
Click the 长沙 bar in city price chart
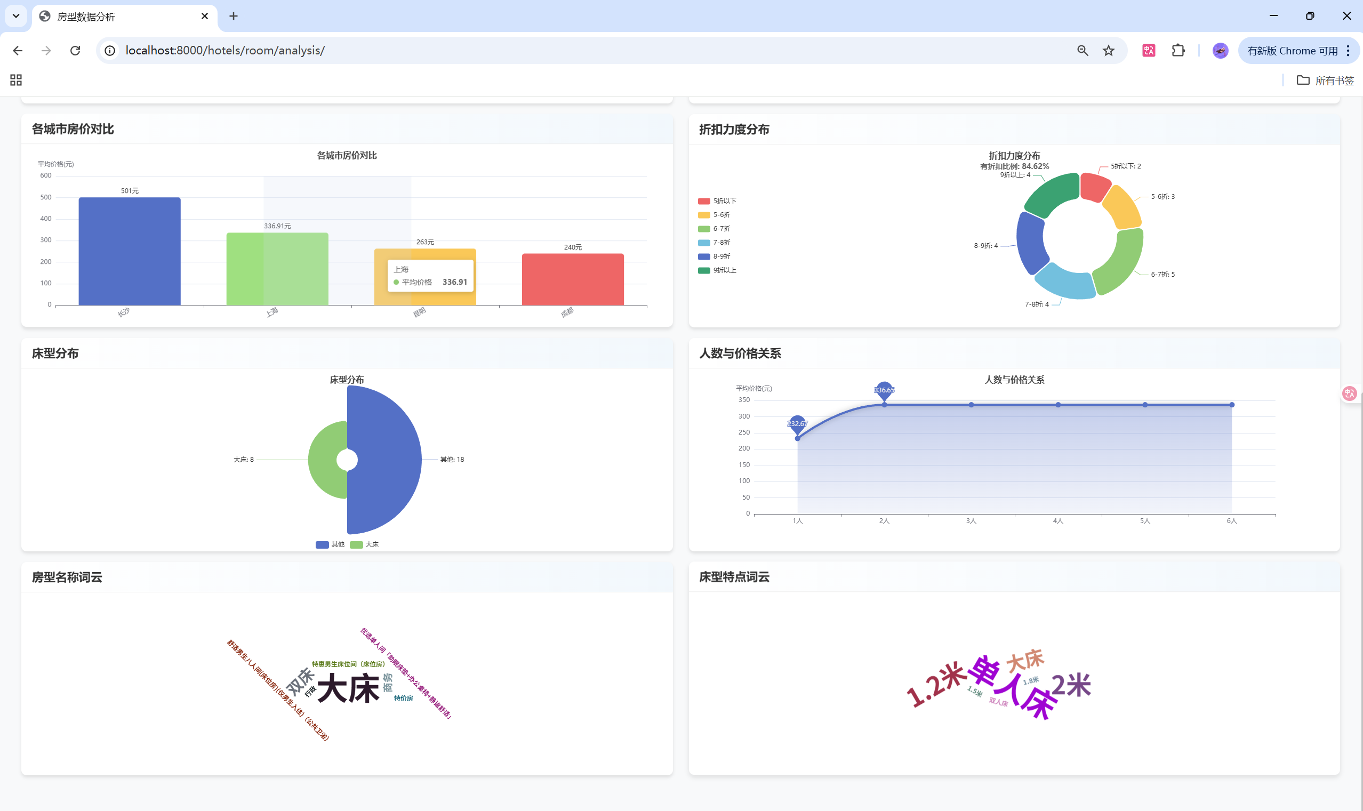click(x=130, y=251)
